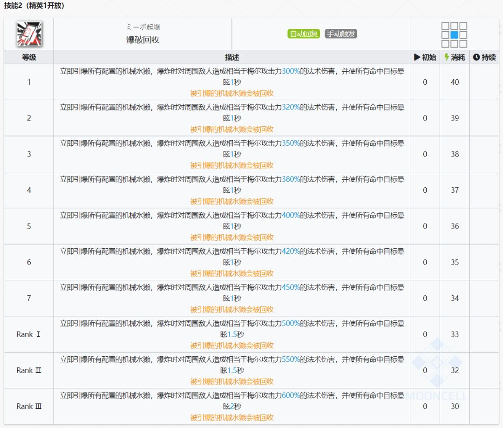Viewport: 503px width, 428px height.
Task: Click the orange note in Rank Ⅲ row
Action: pyautogui.click(x=232, y=417)
